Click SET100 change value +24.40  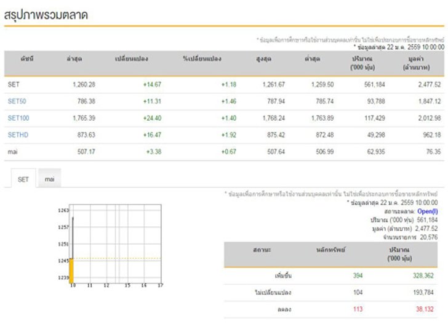[152, 118]
